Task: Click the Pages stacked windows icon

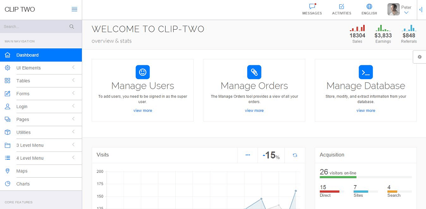Action: click(x=7, y=119)
